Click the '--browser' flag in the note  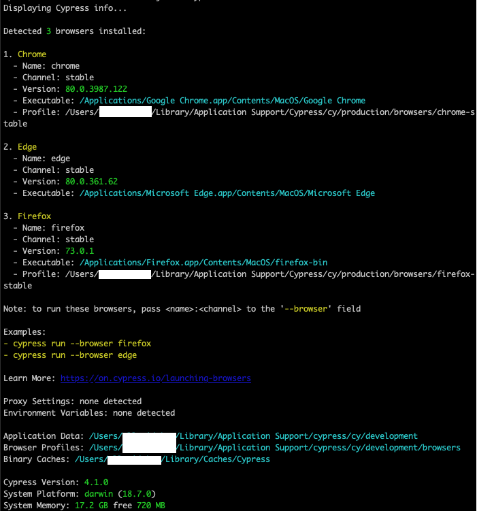pyautogui.click(x=306, y=309)
